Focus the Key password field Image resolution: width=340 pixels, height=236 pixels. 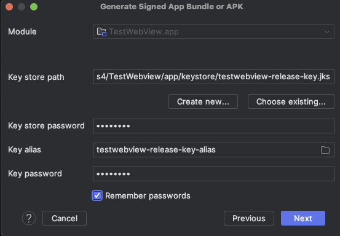(213, 174)
